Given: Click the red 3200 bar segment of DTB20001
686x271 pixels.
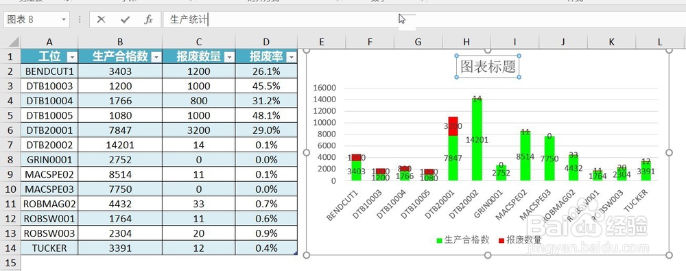Looking at the screenshot, I should tap(453, 126).
